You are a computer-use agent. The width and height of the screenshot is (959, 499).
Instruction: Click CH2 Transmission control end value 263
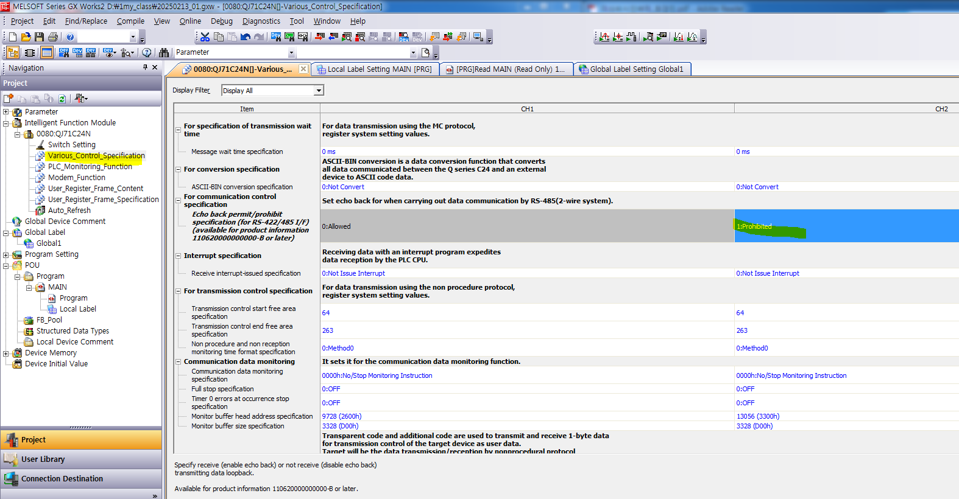click(846, 330)
